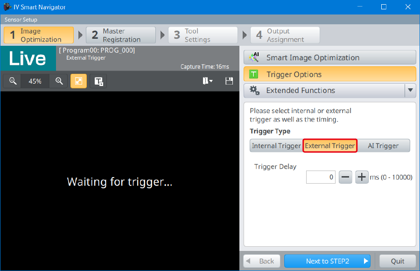The width and height of the screenshot is (420, 271).
Task: Select the External Trigger type
Action: tap(330, 146)
